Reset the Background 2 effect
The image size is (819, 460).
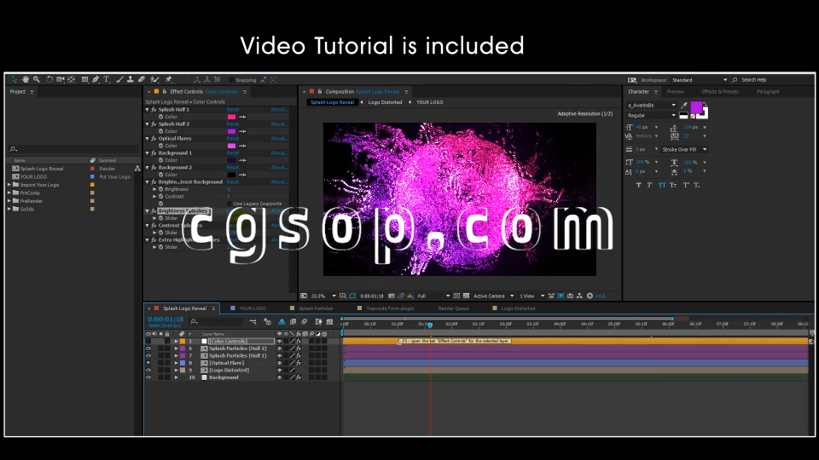tap(232, 168)
